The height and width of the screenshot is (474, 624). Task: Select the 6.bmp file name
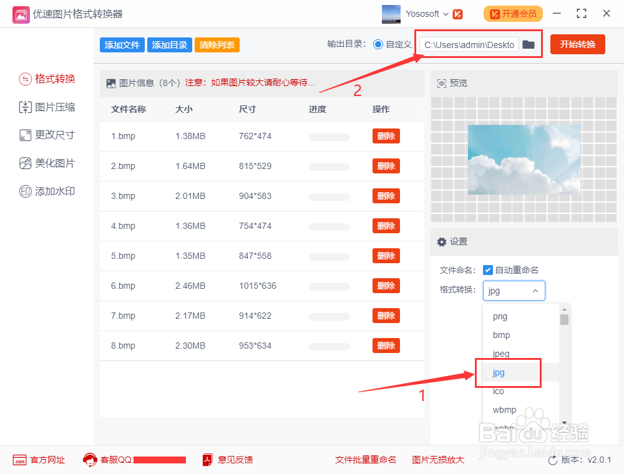123,286
